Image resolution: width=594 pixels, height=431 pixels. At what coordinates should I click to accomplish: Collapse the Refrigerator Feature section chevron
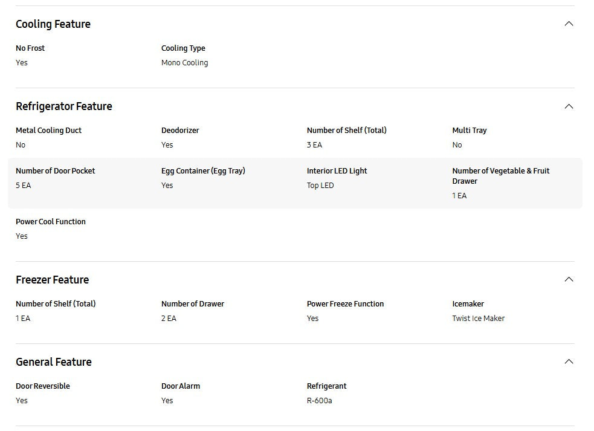[x=568, y=106]
